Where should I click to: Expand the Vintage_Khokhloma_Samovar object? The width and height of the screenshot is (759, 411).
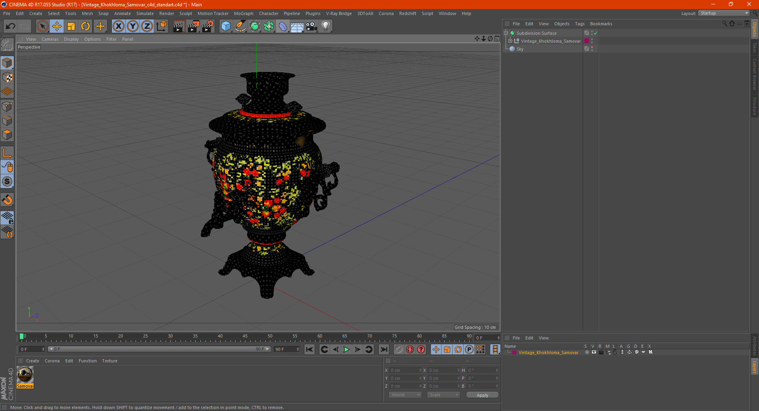(510, 41)
